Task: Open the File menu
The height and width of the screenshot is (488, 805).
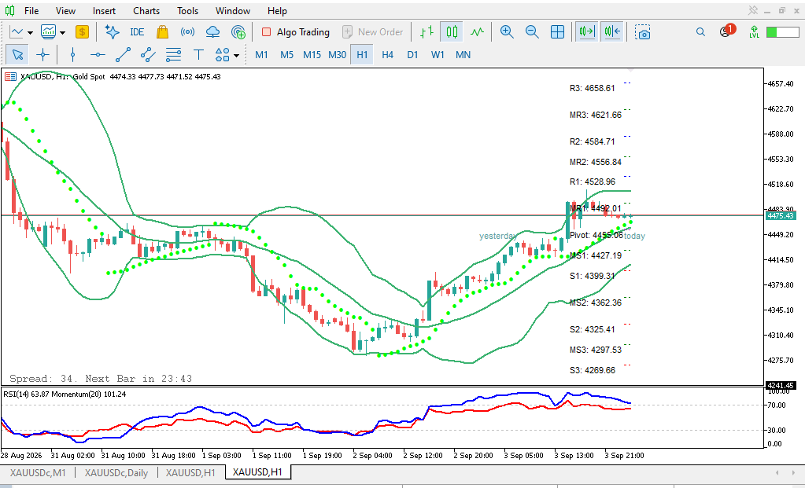Action: coord(31,11)
